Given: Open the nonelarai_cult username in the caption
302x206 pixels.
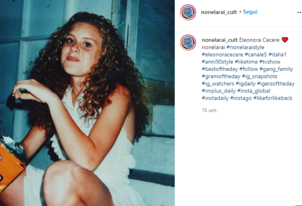Looking at the screenshot, I should click(x=220, y=40).
